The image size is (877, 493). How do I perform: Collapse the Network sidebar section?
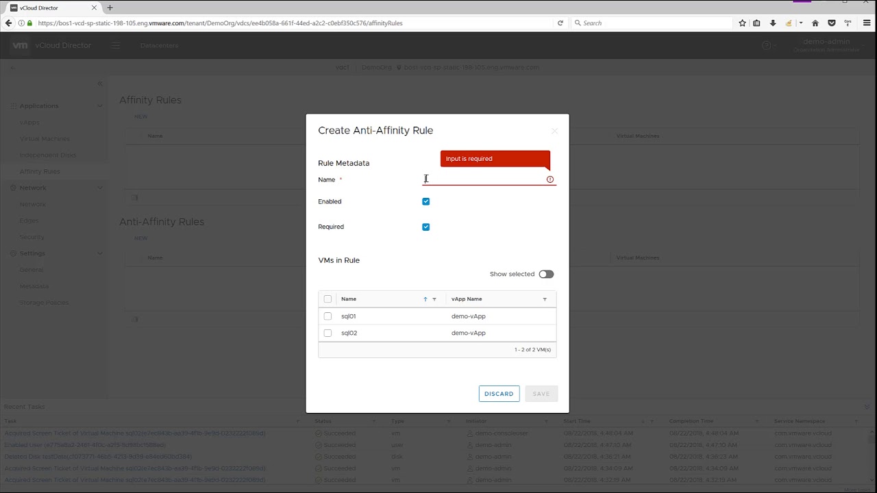(99, 188)
